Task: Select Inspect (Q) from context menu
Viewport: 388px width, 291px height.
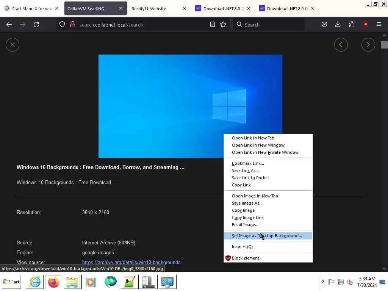Action: tap(268, 247)
